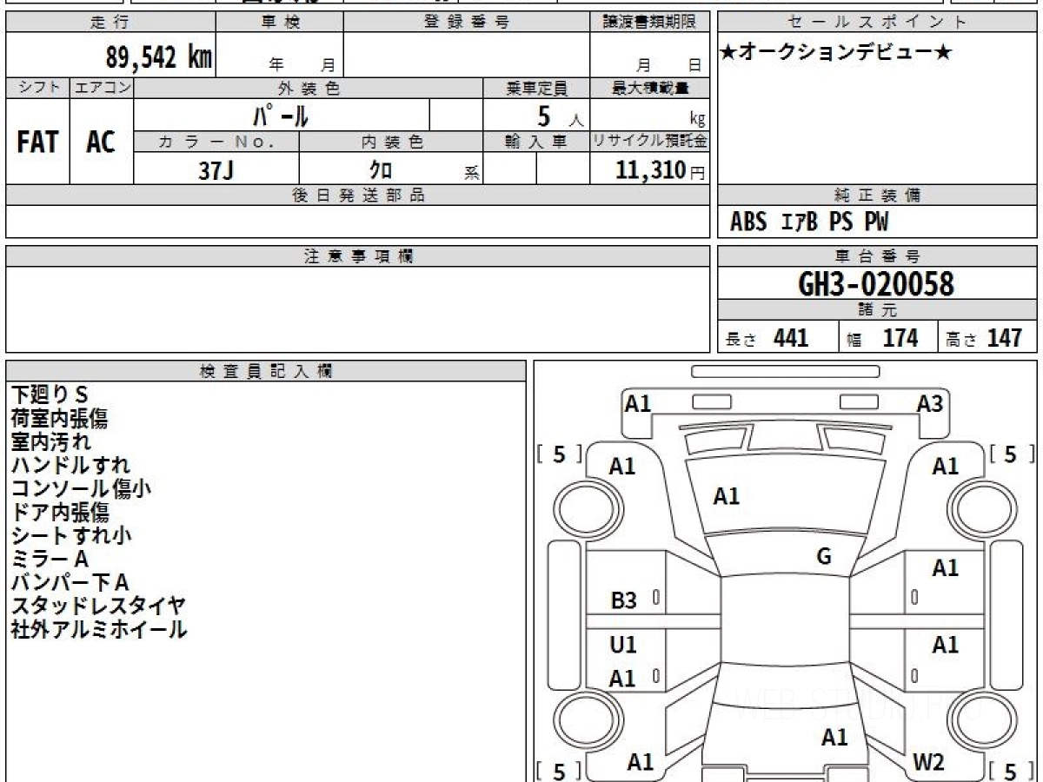Image resolution: width=1043 pixels, height=782 pixels.
Task: Click the 純正装備 header
Action: pos(878,195)
